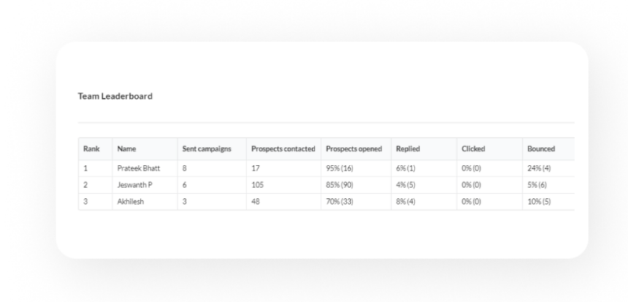Click the Team Leaderboard title
Screen dimensions: 628x302
(115, 96)
